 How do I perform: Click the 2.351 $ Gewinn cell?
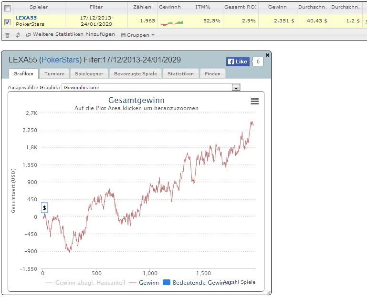point(278,21)
